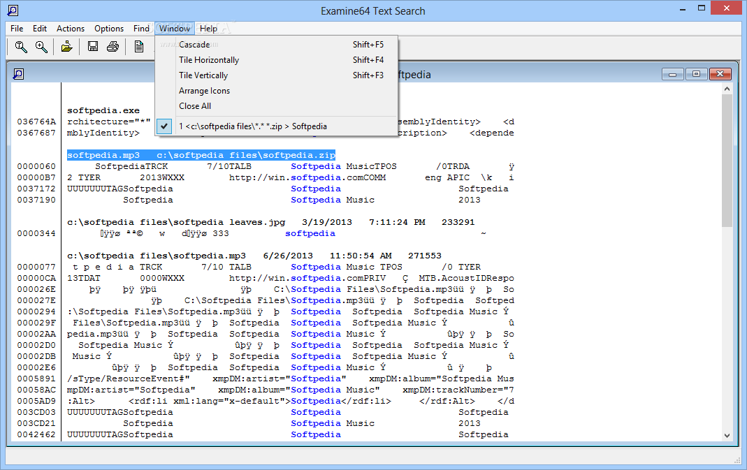
Task: Click offset 0037172 result row
Action: pos(36,189)
